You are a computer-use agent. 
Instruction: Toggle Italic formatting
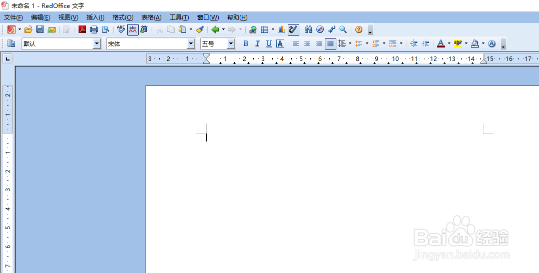coord(257,43)
